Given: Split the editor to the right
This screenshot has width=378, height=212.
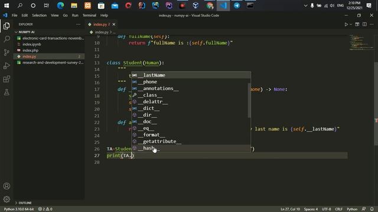Looking at the screenshot, I should (364, 24).
